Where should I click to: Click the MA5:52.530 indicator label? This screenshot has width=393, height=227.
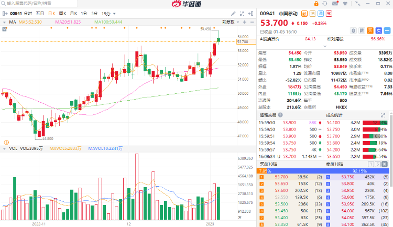point(30,22)
